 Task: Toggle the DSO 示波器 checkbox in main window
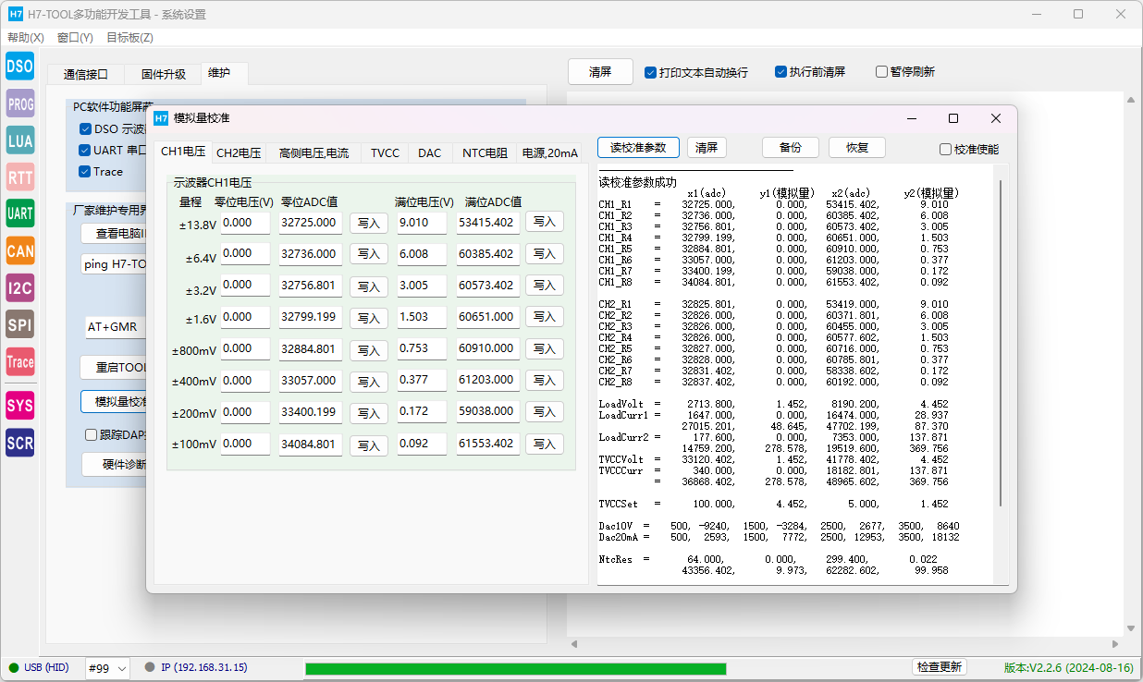point(86,129)
